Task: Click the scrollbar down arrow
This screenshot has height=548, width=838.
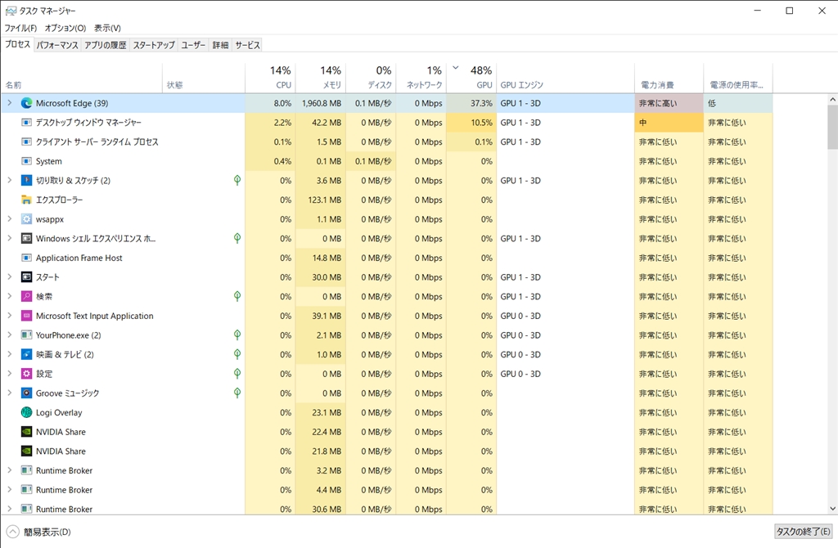Action: click(832, 509)
